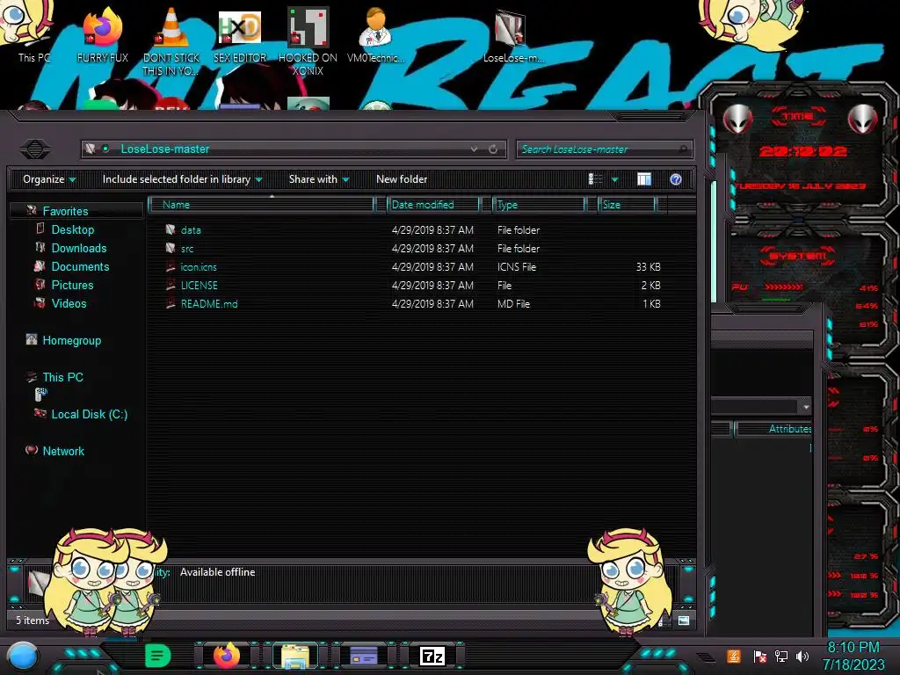Image resolution: width=900 pixels, height=675 pixels.
Task: Open Local Disk (C:) in sidebar
Action: (x=90, y=414)
